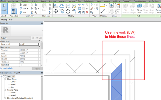Open the Cut geometry dropdown arrow
This screenshot has height=100, width=161.
tap(27, 9)
